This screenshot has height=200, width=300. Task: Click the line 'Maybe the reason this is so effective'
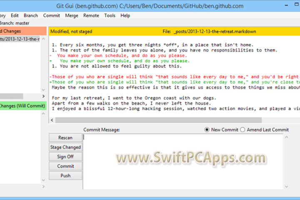pos(176,87)
